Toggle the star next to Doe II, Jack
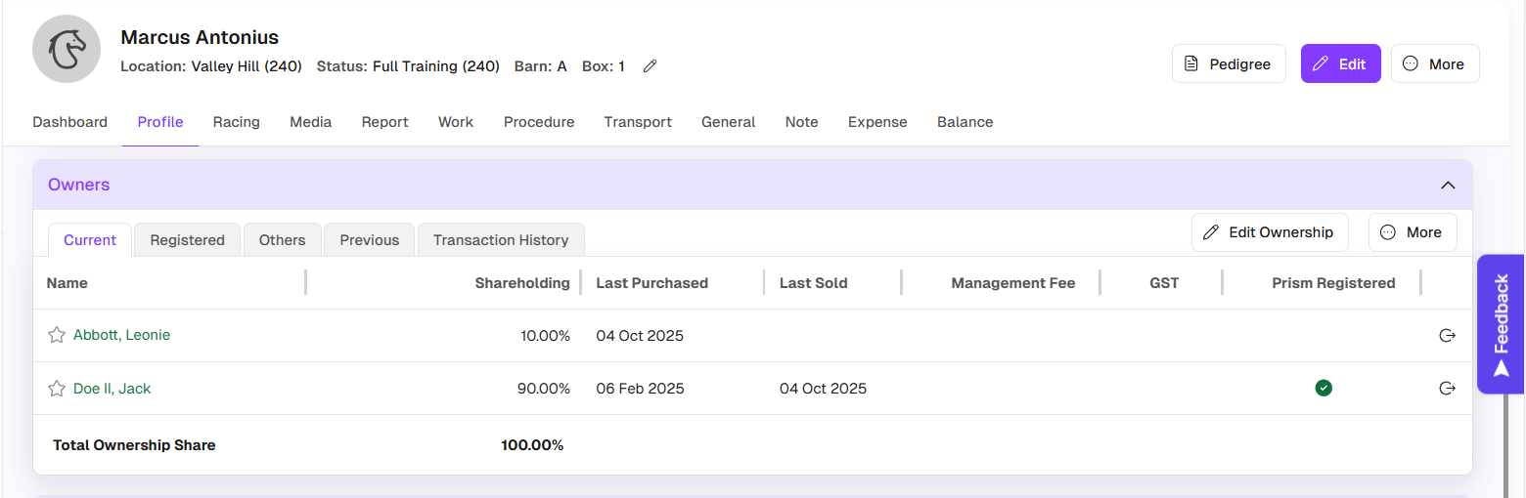The image size is (1526, 498). click(x=57, y=389)
